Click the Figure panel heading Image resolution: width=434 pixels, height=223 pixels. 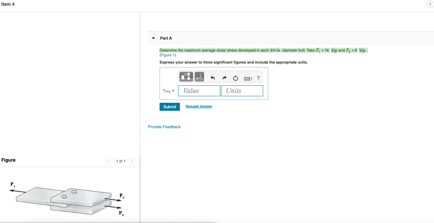coord(8,160)
